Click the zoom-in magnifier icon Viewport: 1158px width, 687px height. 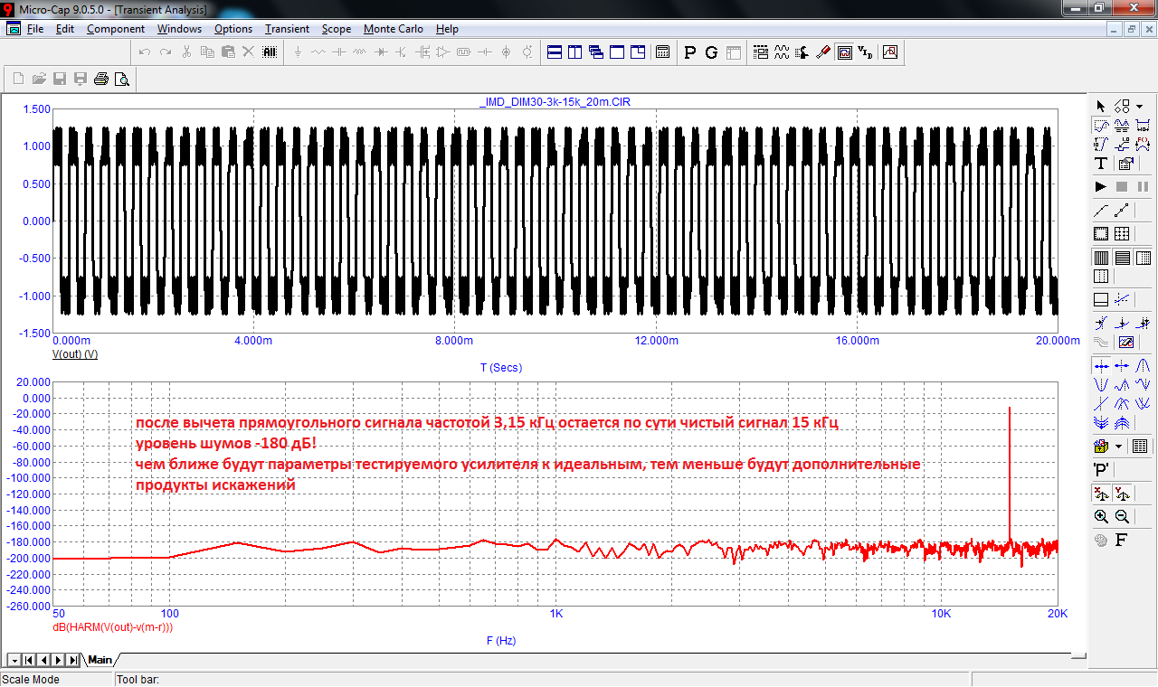(1101, 517)
